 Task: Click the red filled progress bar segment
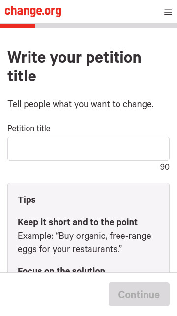(x=18, y=26)
